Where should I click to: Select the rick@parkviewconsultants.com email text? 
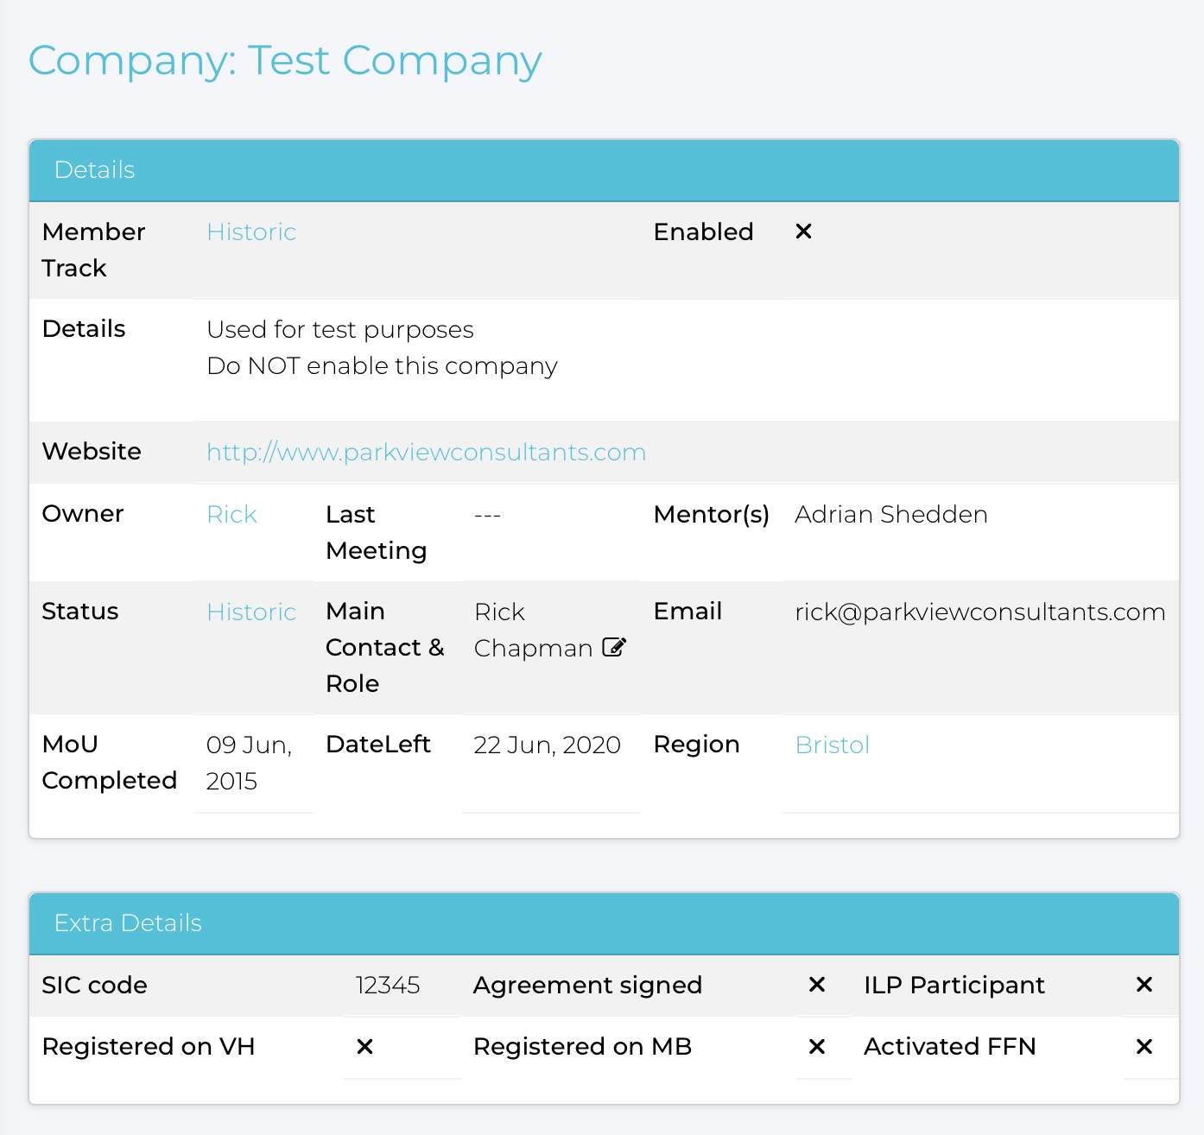979,612
